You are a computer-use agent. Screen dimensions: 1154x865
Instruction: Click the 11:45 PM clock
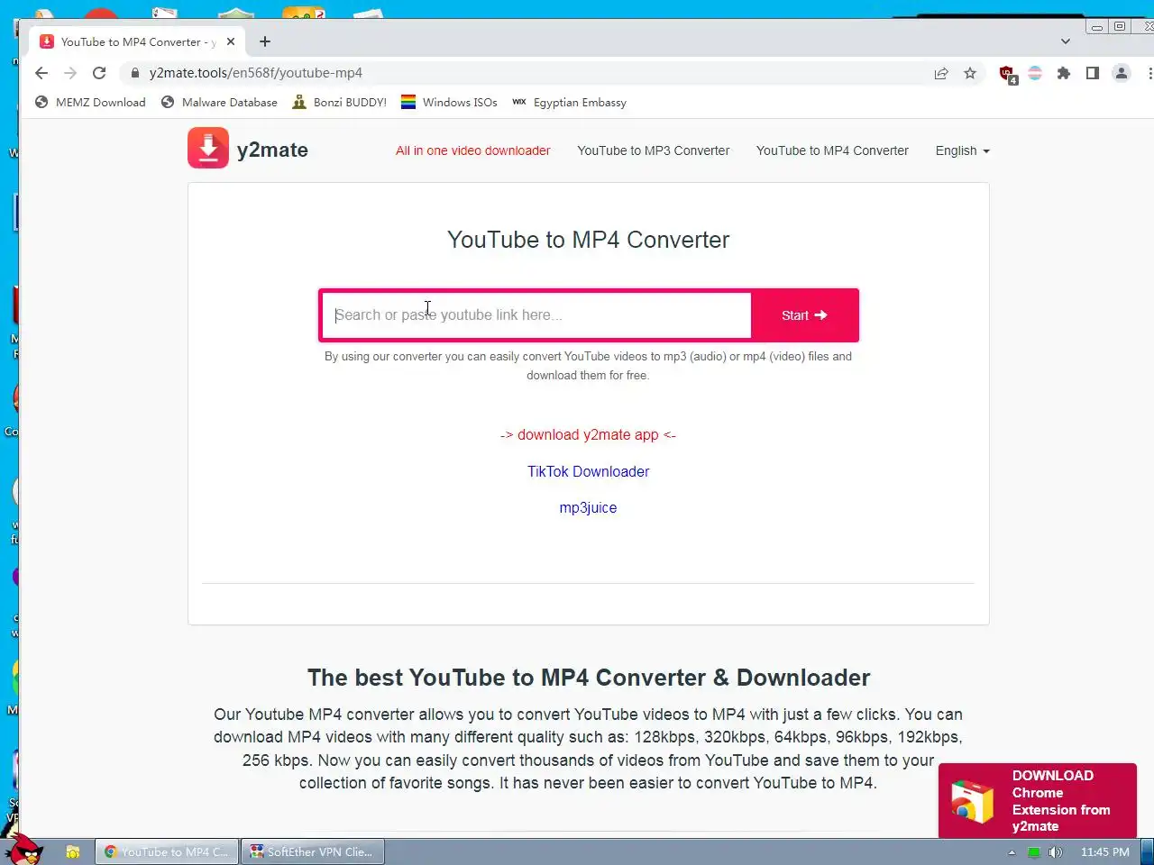[x=1104, y=851]
